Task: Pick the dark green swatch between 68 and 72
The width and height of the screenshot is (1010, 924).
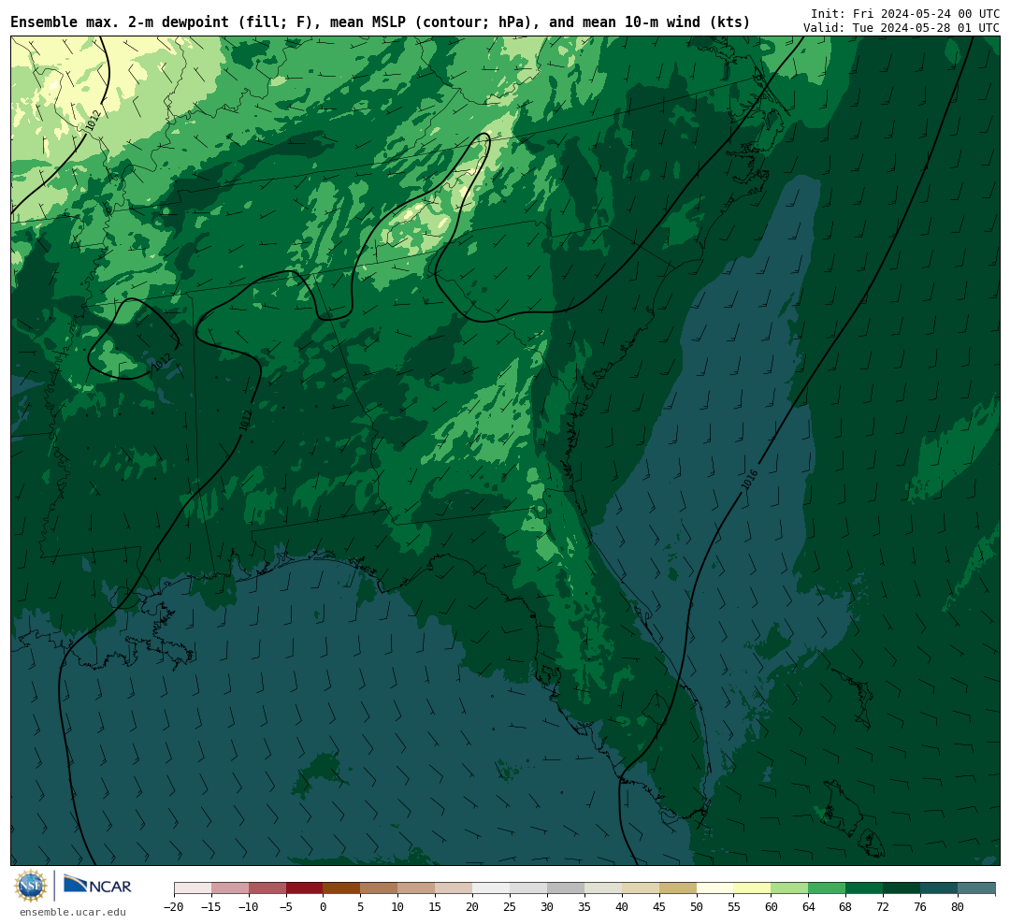Action: point(865,888)
